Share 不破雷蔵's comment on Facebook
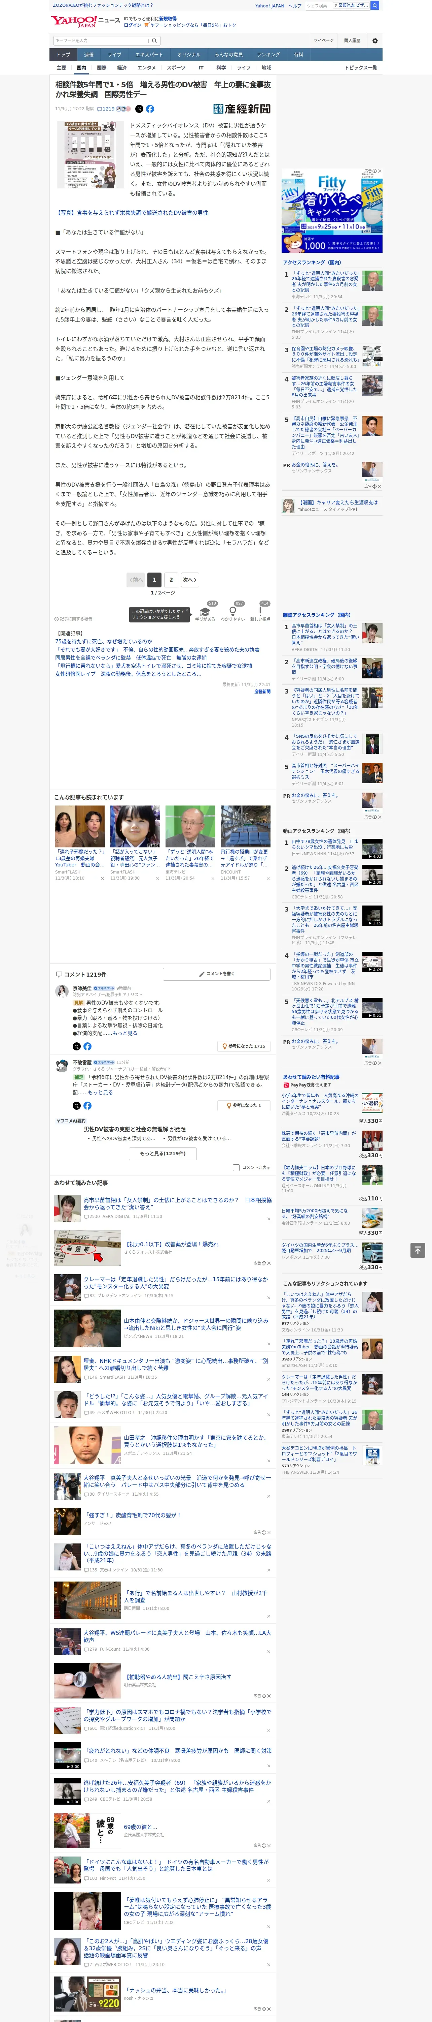The width and height of the screenshot is (432, 2022). [87, 1105]
